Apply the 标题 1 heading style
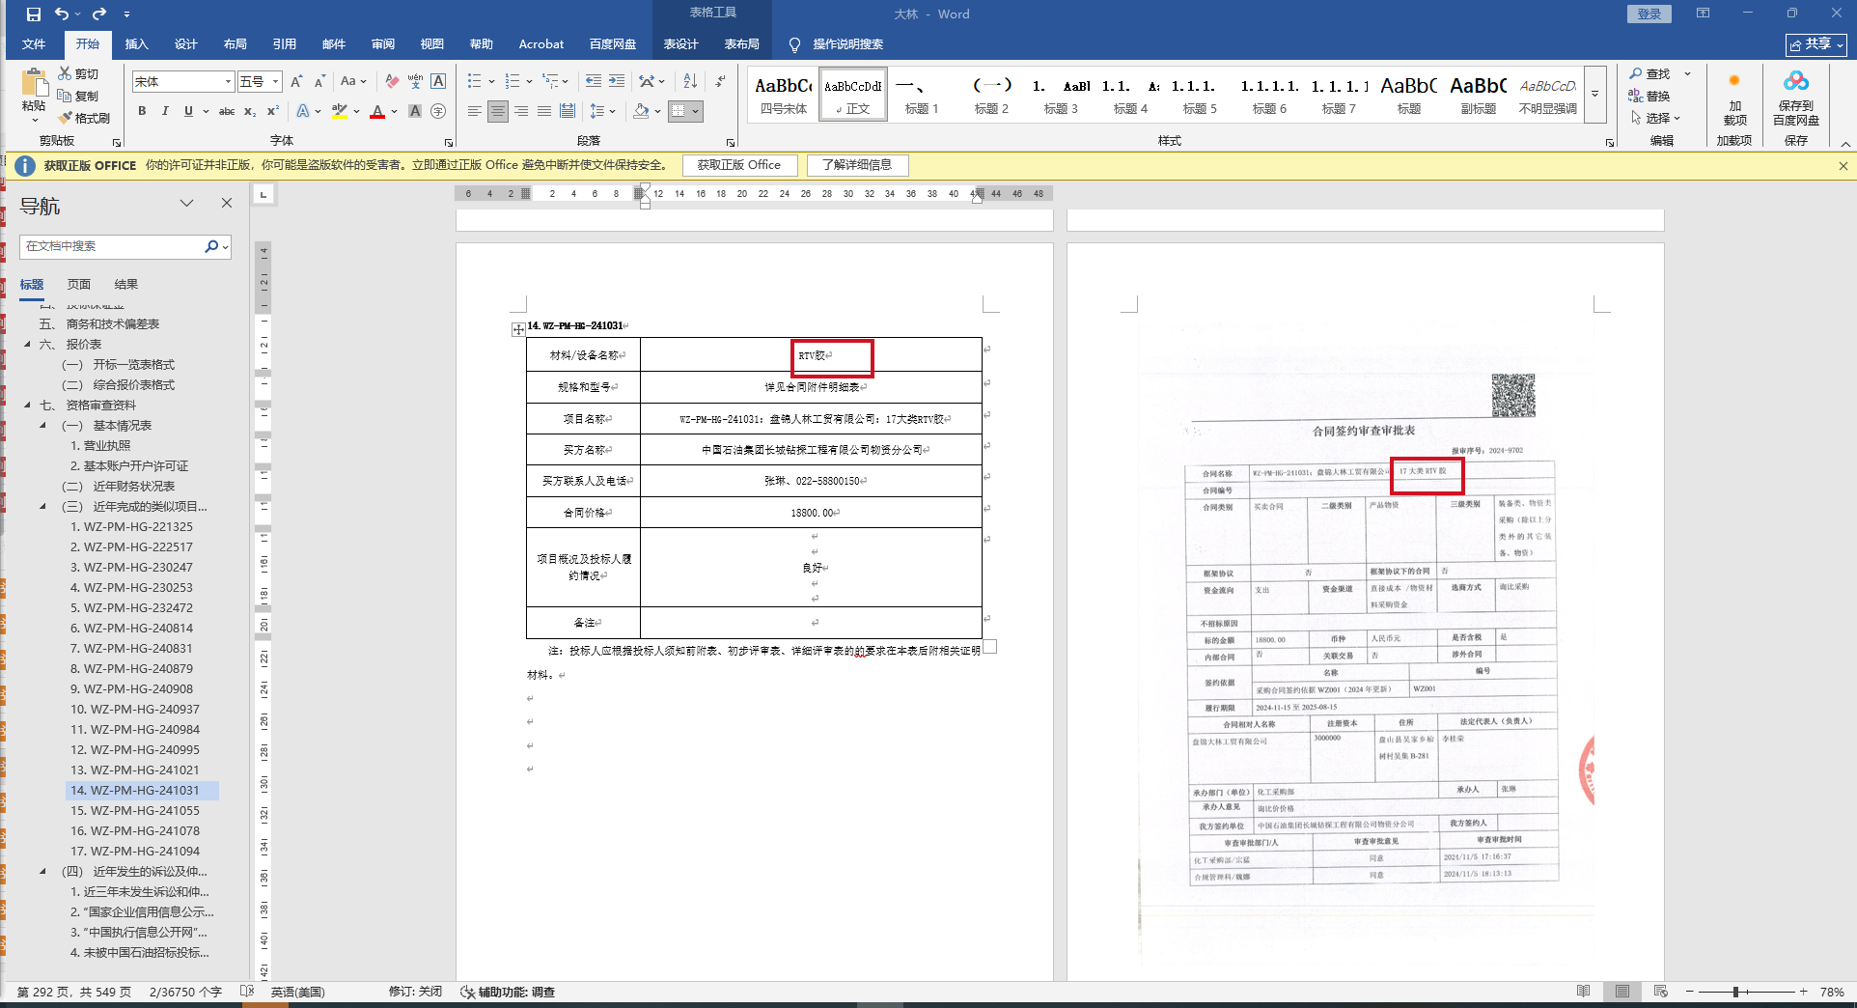Screen dimensions: 1857x1008 pyautogui.click(x=922, y=95)
